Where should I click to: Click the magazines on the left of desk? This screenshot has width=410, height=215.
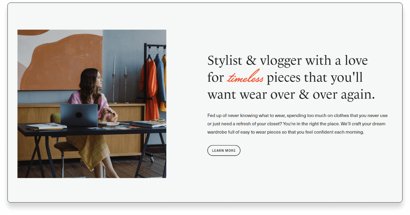[x=46, y=126]
